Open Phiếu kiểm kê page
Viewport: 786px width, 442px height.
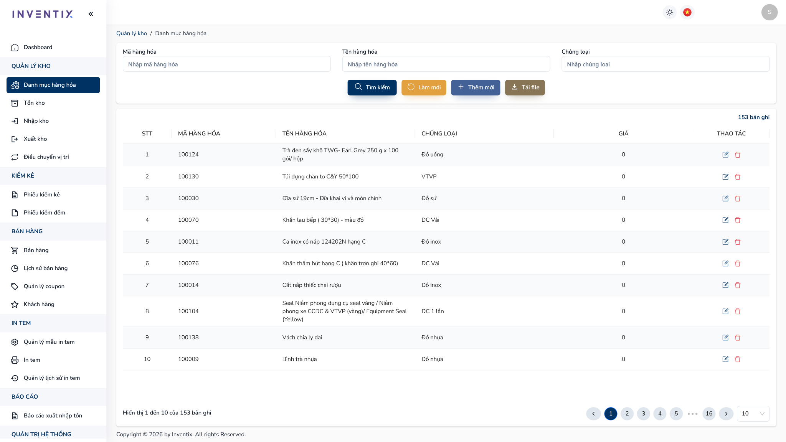pos(53,195)
